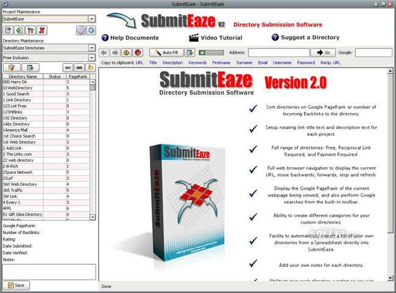Copy Surname to clipboard link
396x293 pixels.
coord(244,63)
